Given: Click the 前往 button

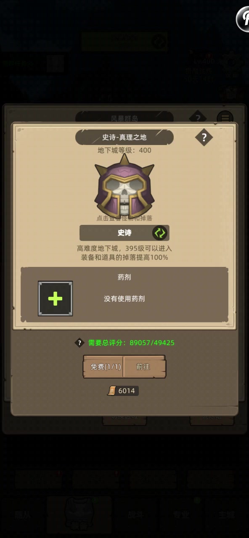Looking at the screenshot, I should pyautogui.click(x=144, y=367).
